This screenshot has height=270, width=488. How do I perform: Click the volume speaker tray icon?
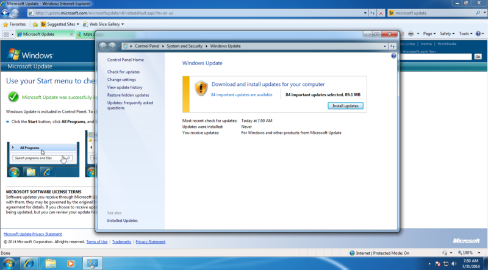click(x=453, y=264)
